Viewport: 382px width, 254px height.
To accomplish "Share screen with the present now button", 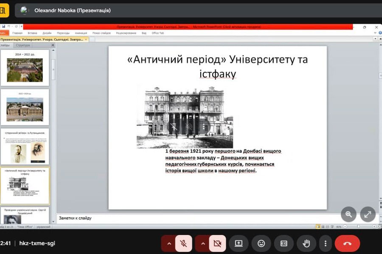I will tap(239, 243).
